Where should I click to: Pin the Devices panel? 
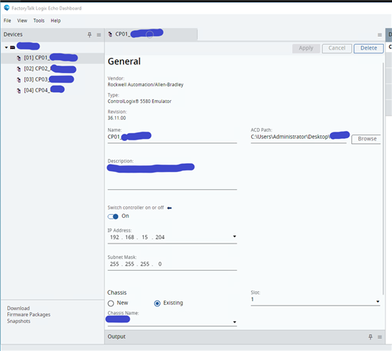click(x=90, y=34)
